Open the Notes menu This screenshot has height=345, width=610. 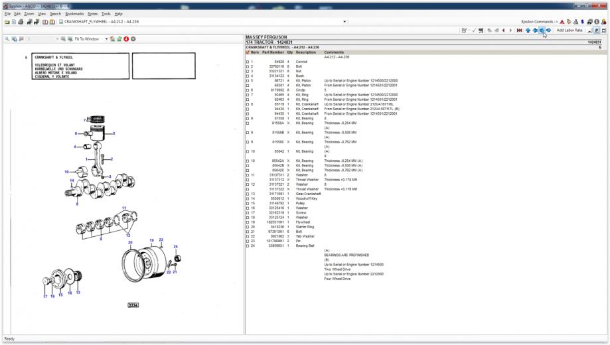point(92,14)
